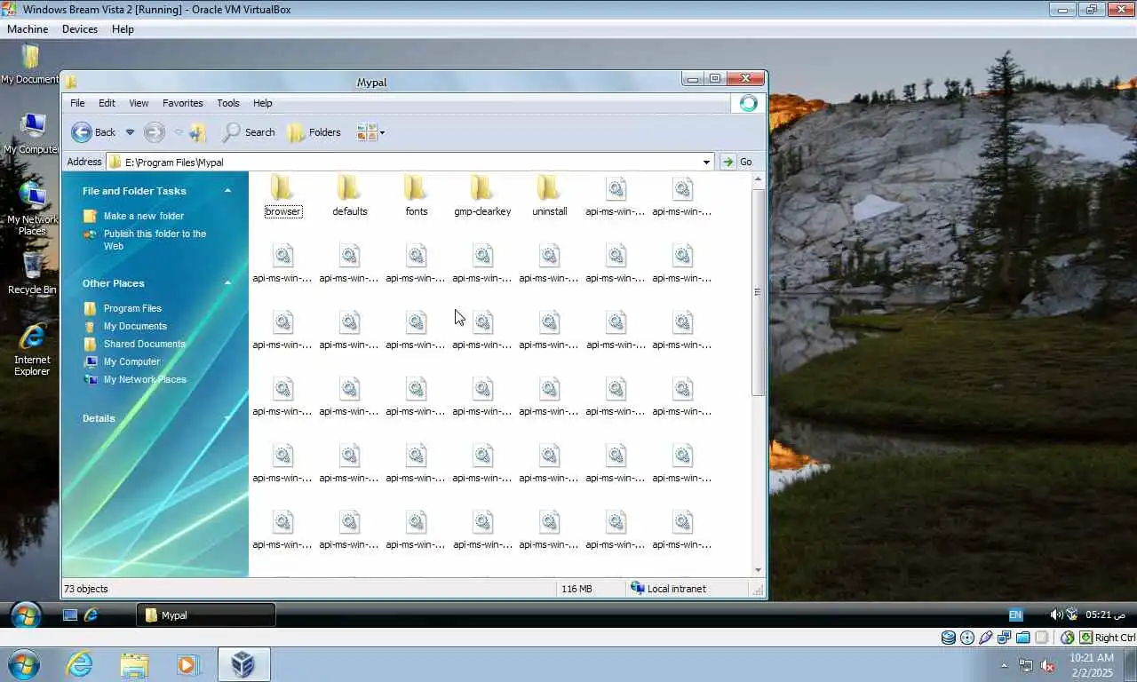Select Internet Explorer desktop shortcut

32,350
